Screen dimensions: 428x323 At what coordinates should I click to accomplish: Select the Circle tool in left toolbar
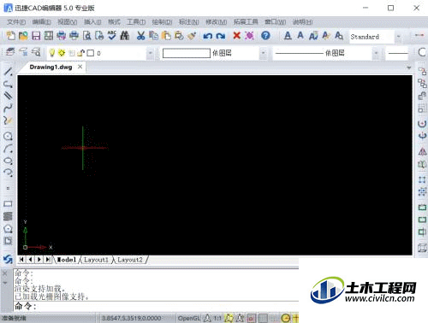tap(8, 136)
